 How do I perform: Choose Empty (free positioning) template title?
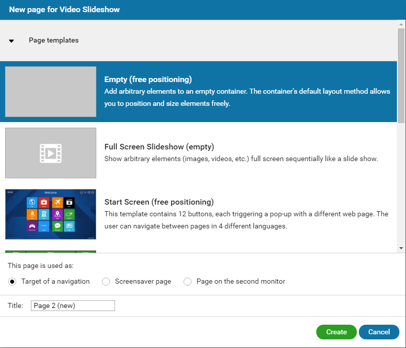(148, 80)
